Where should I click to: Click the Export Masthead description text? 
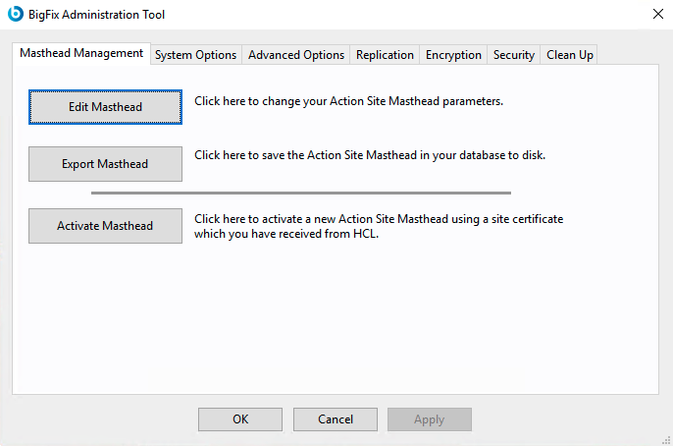pyautogui.click(x=369, y=155)
